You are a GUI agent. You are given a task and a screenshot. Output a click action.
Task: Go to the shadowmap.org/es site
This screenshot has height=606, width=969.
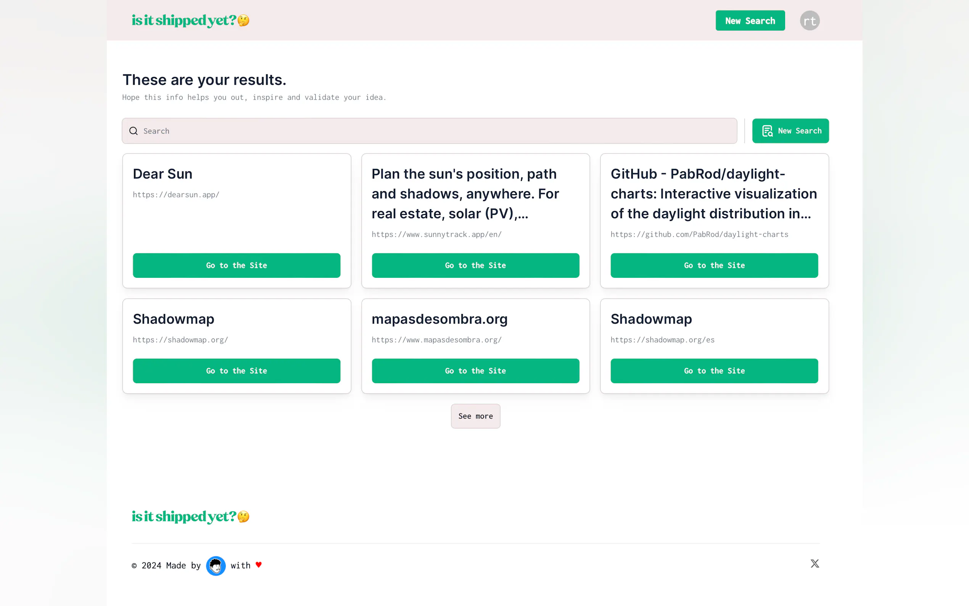(714, 371)
